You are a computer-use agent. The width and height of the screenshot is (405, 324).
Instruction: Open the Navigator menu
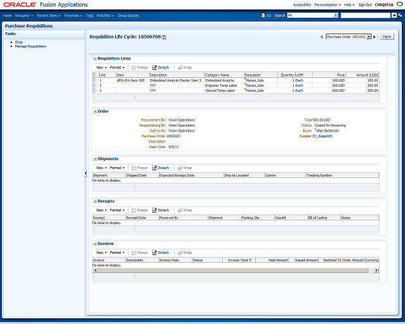pos(24,16)
